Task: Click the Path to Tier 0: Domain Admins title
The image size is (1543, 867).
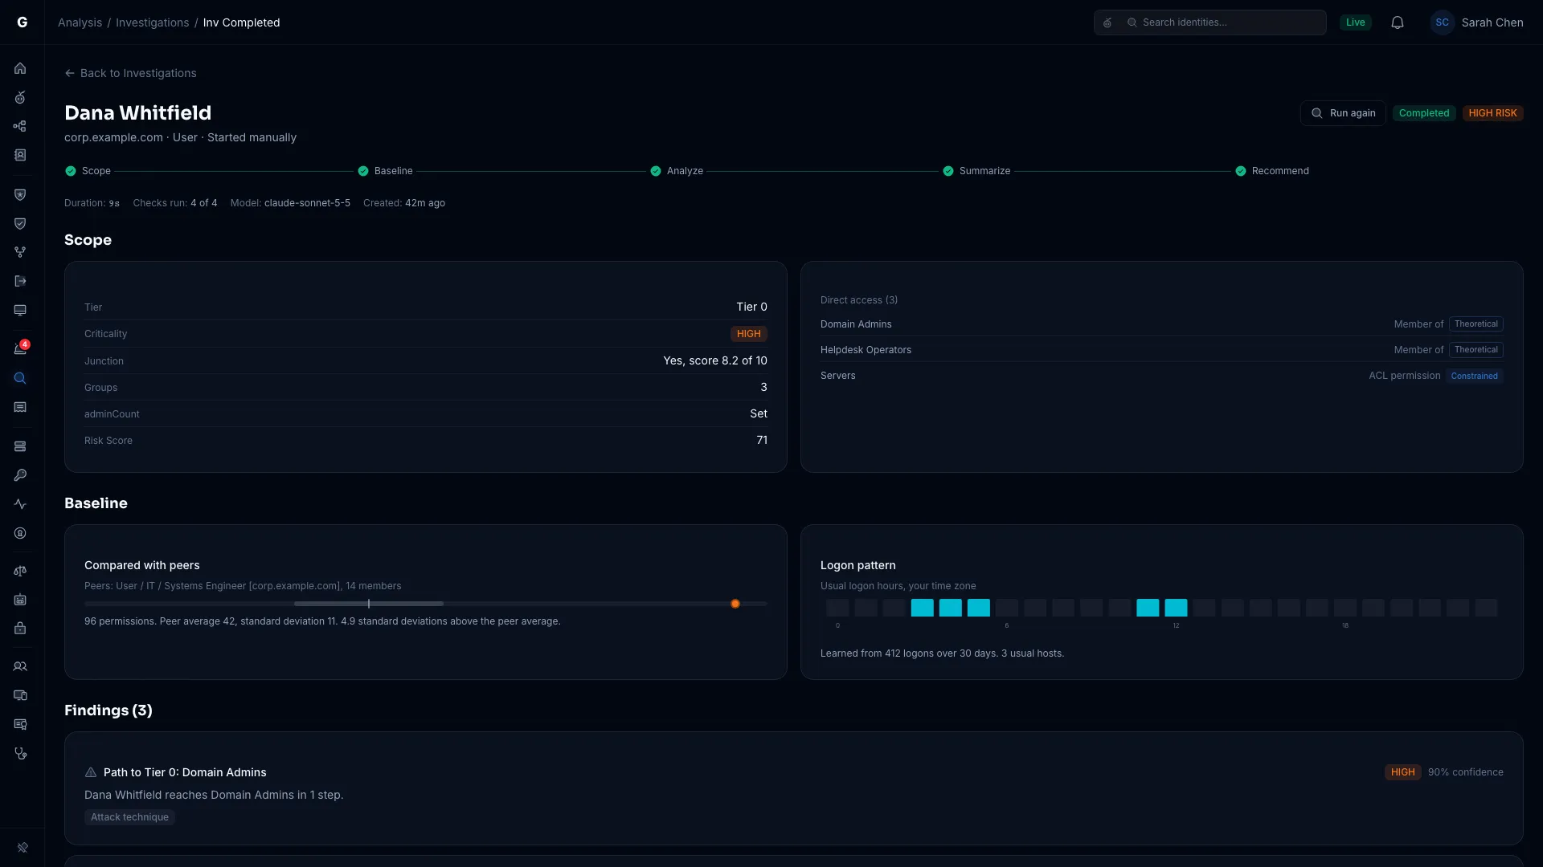Action: coord(185,772)
